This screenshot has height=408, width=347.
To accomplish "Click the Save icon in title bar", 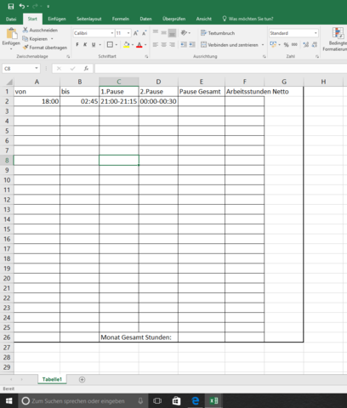I will pos(11,6).
